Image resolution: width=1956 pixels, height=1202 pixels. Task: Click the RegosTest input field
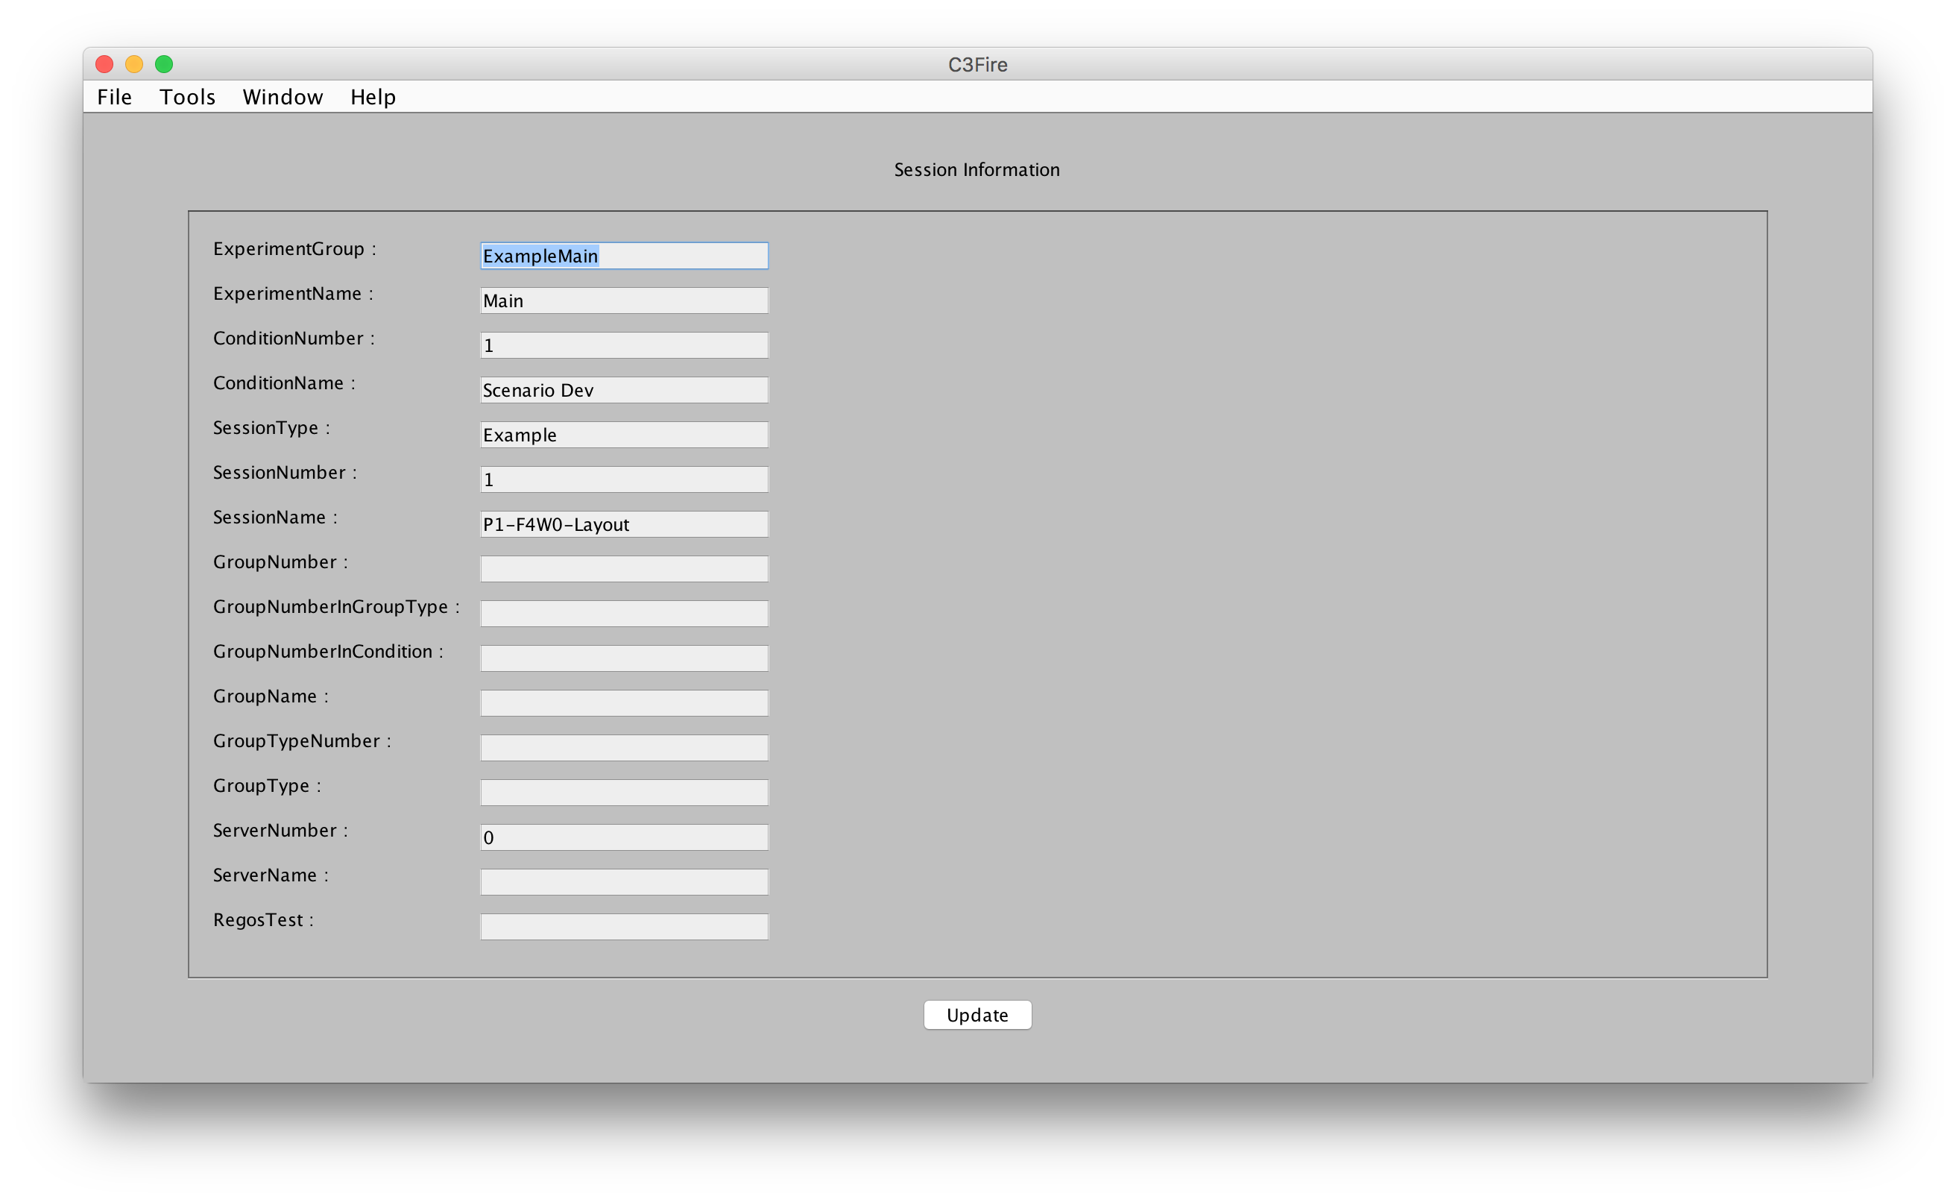625,927
